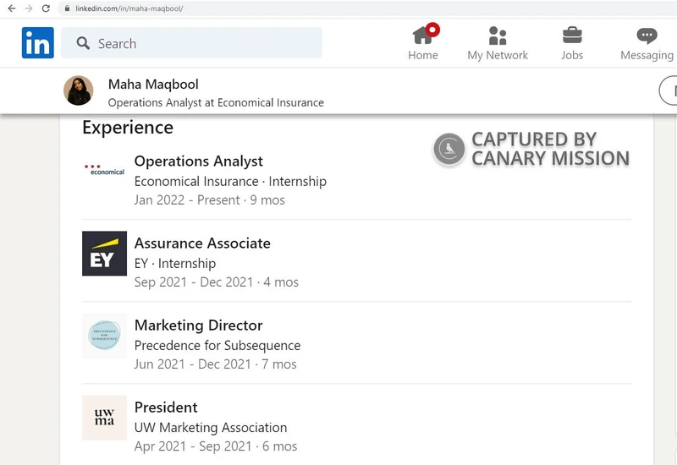Click the Marketing Director job title
The image size is (677, 465).
[x=198, y=325]
